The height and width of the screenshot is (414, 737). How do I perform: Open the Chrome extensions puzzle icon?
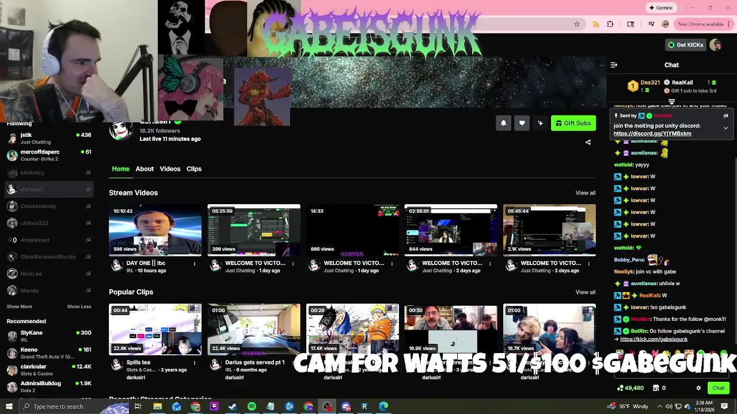tap(610, 24)
